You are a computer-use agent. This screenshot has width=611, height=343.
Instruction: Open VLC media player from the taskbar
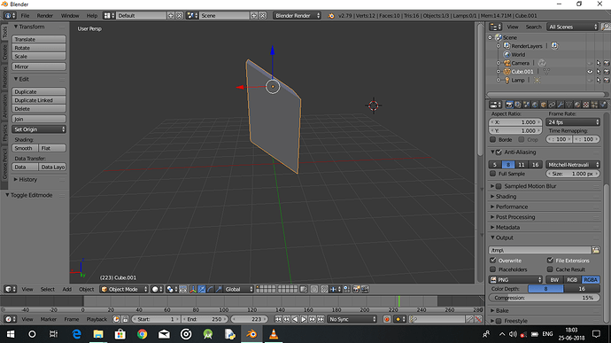[x=274, y=334]
